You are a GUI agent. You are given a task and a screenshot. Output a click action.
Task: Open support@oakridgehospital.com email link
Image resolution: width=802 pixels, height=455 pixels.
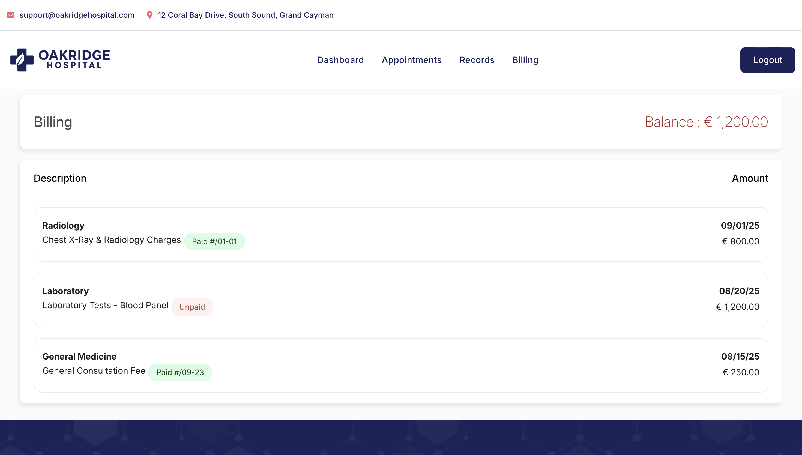pos(77,15)
